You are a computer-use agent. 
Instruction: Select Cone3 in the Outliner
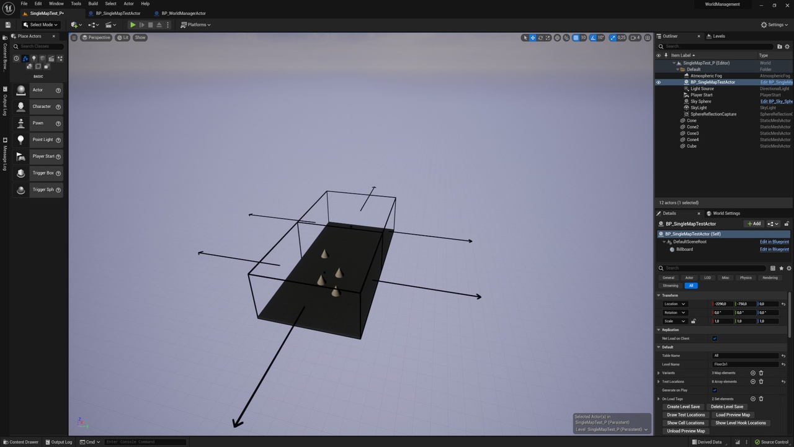692,133
